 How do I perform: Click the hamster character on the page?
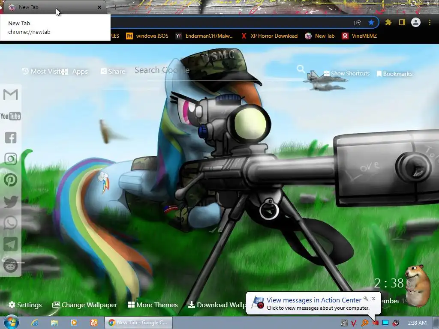(x=418, y=285)
